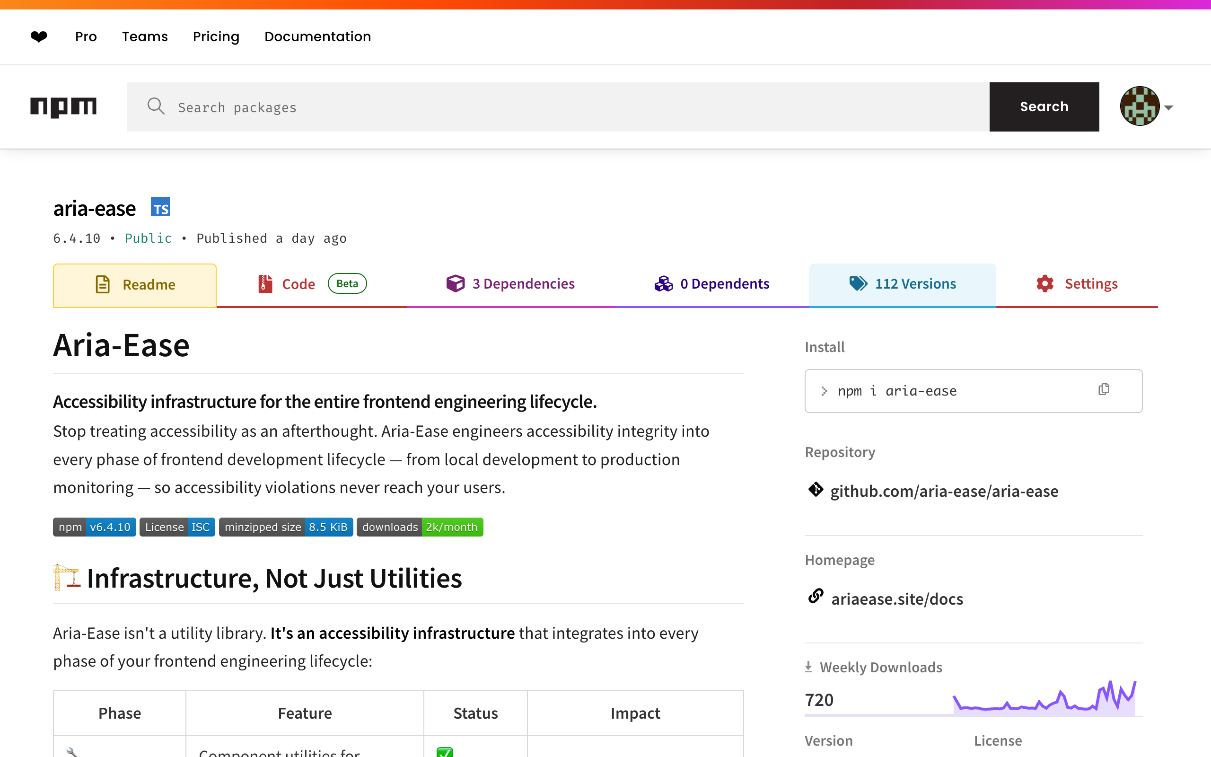The width and height of the screenshot is (1211, 757).
Task: Click the user avatar image
Action: [x=1140, y=106]
